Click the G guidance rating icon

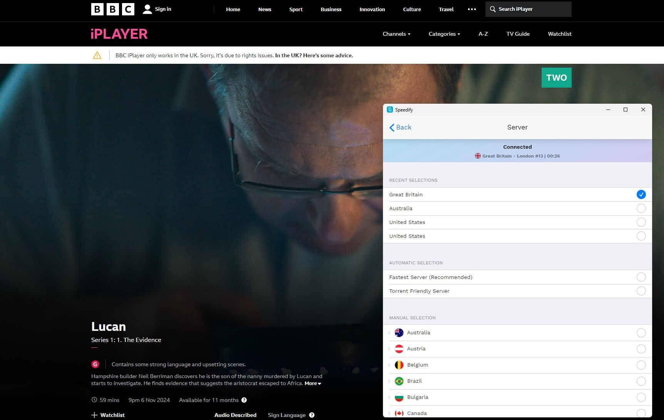(x=95, y=364)
